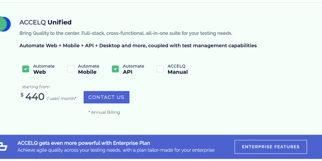This screenshot has height=161, width=322.
Task: Click the "starting from" text above price
Action: (x=36, y=87)
